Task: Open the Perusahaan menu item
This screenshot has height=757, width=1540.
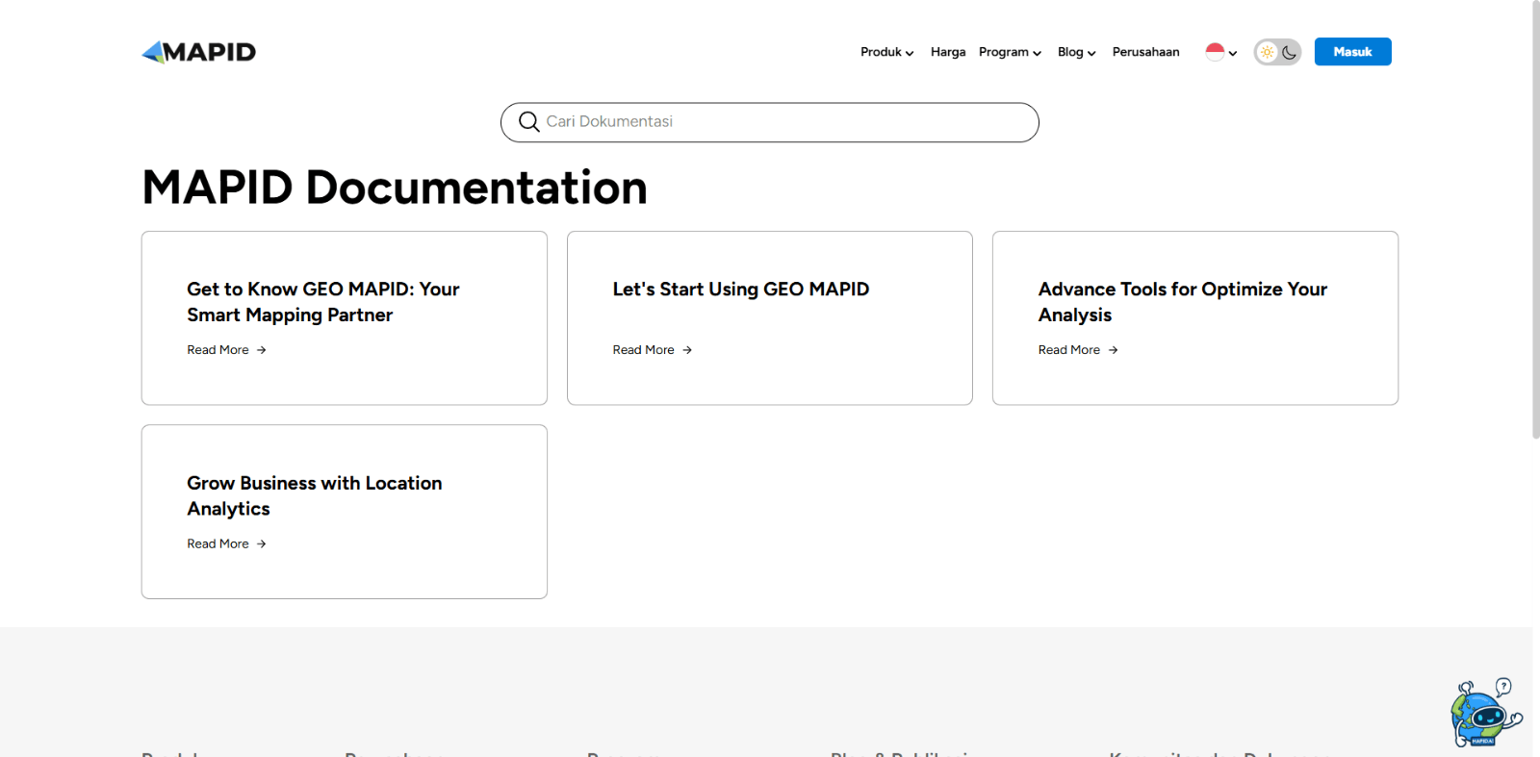Action: point(1145,52)
